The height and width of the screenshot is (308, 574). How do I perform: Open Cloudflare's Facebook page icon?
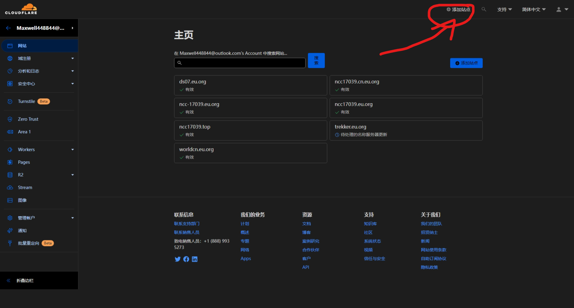[186, 259]
